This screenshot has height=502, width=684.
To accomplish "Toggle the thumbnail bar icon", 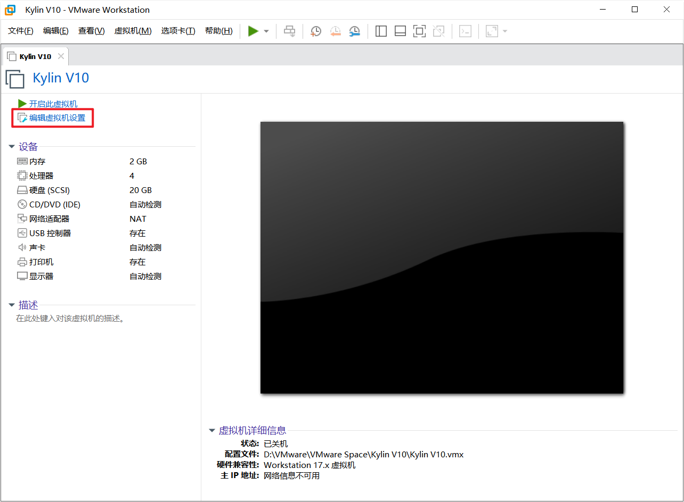I will [x=400, y=31].
